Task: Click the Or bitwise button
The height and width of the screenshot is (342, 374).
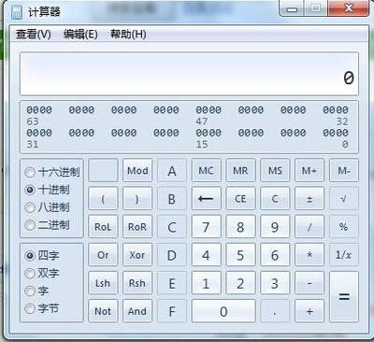Action: click(x=103, y=255)
